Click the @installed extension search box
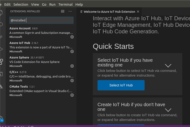This screenshot has width=190, height=127. (41, 20)
